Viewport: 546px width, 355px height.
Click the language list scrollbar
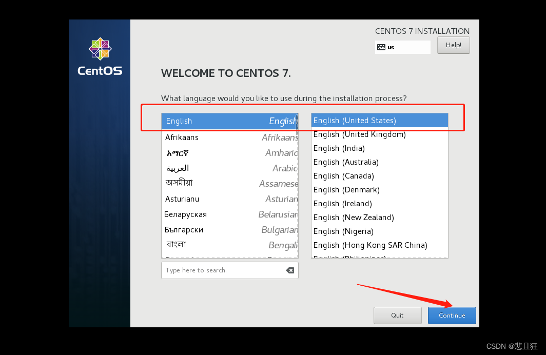[x=297, y=125]
